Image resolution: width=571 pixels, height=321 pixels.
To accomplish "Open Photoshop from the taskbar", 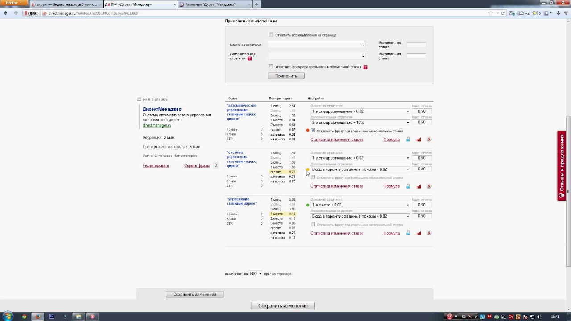I will 51,317.
